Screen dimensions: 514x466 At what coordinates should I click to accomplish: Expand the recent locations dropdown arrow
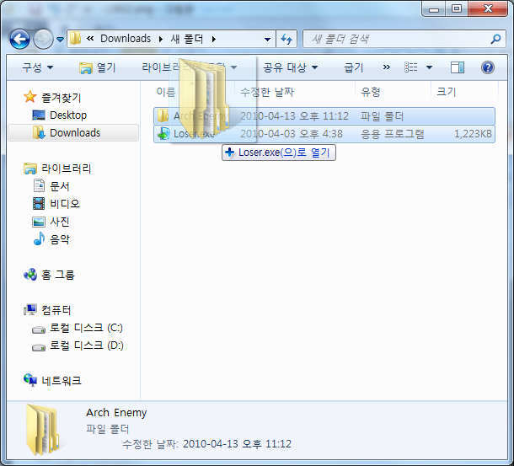pos(60,40)
